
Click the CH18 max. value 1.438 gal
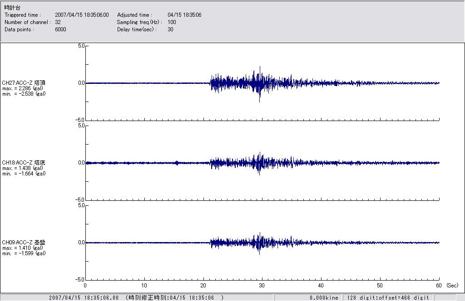[x=23, y=168]
